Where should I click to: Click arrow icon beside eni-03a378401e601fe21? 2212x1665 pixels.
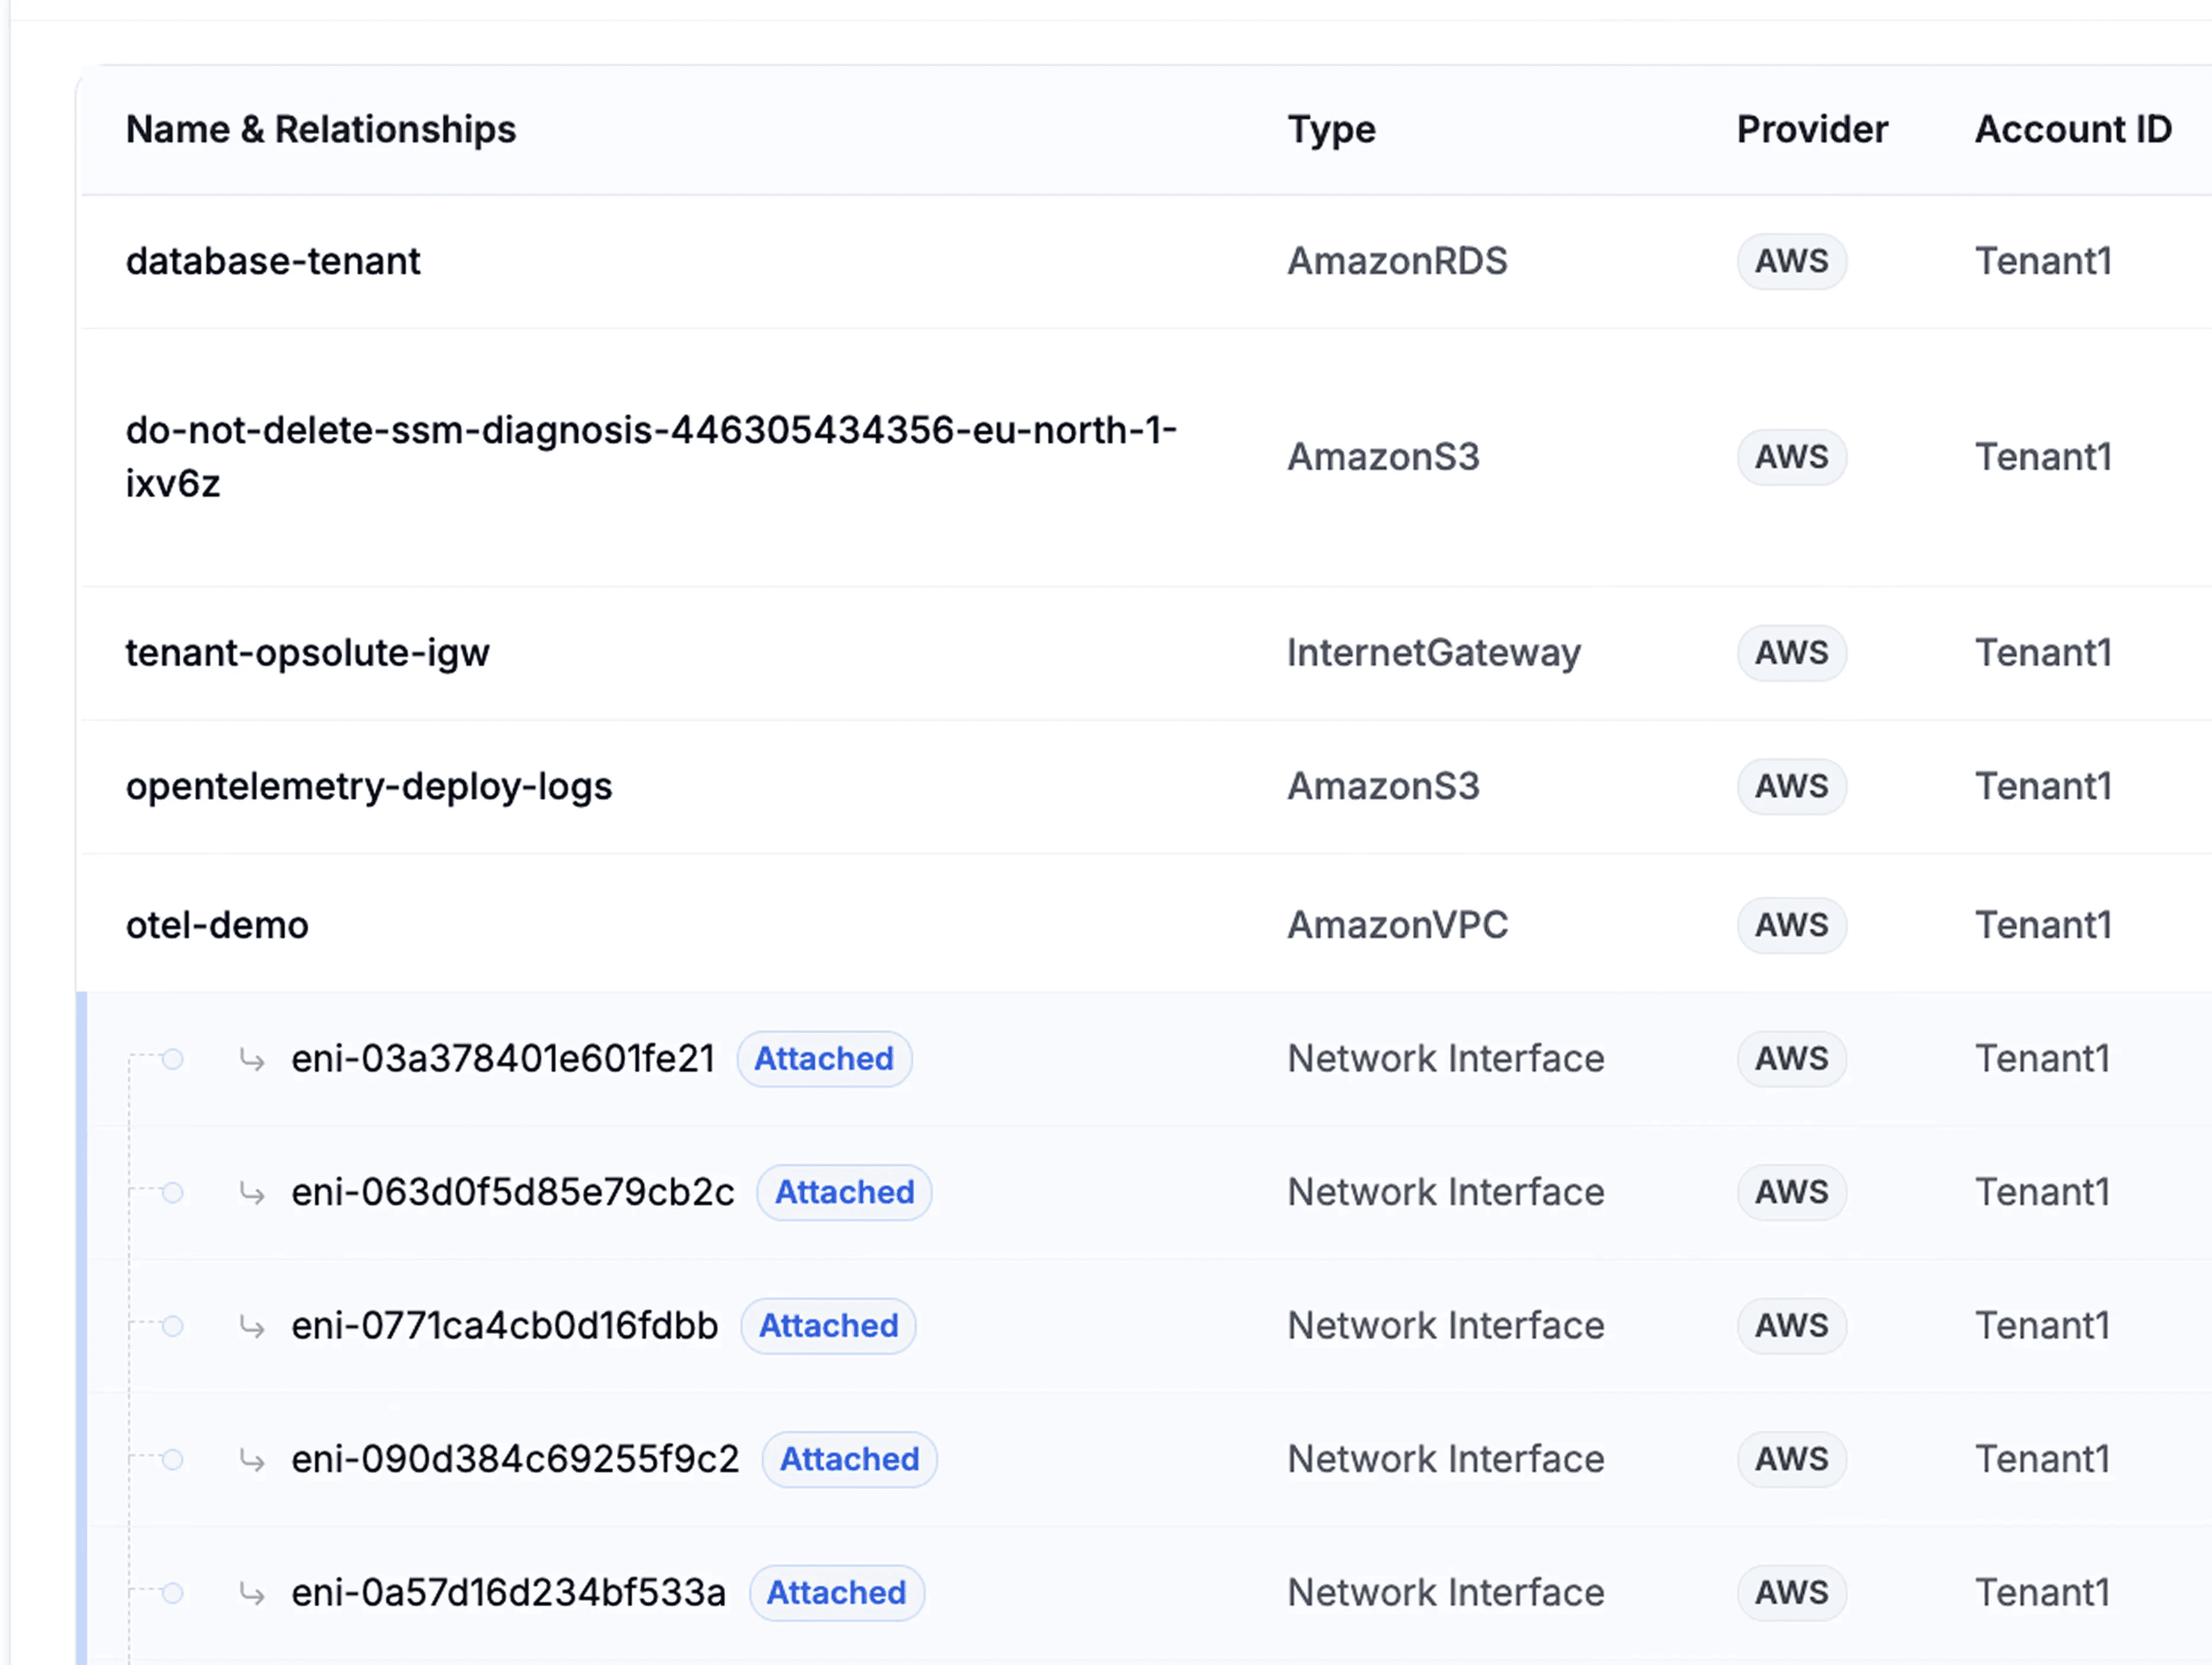point(252,1059)
